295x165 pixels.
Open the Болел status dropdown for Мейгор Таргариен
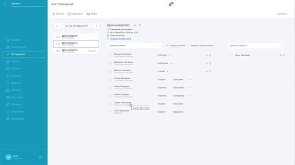[x=163, y=71]
